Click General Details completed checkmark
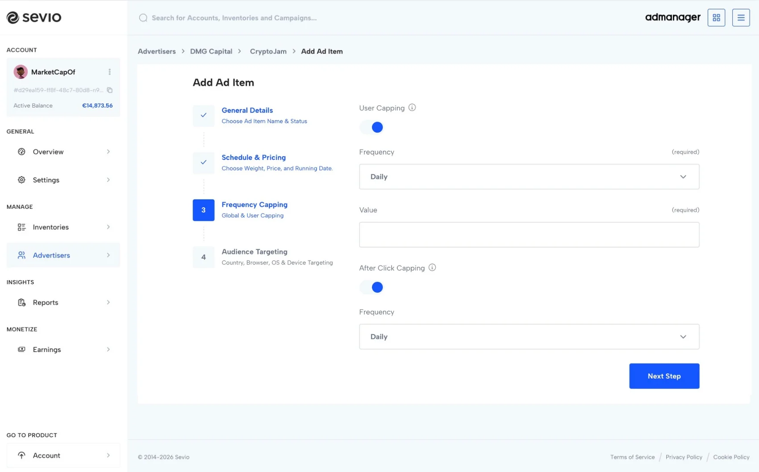 tap(203, 116)
